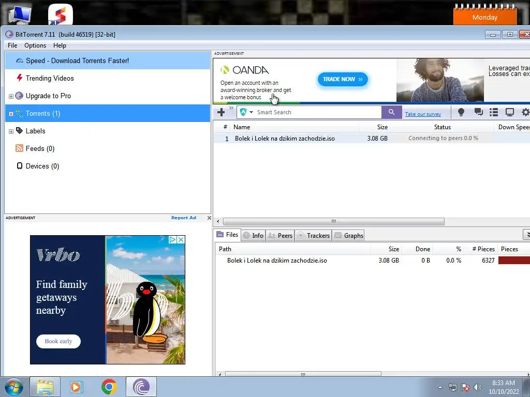The image size is (530, 397).
Task: Click the volume speaker tray icon
Action: pyautogui.click(x=478, y=387)
